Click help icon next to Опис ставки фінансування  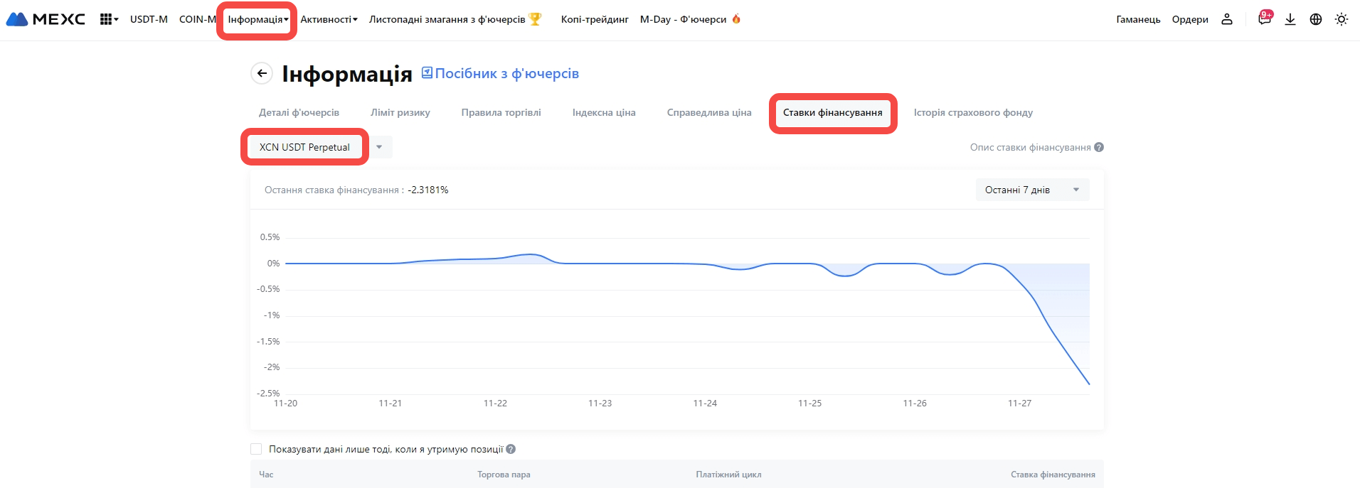[1099, 147]
